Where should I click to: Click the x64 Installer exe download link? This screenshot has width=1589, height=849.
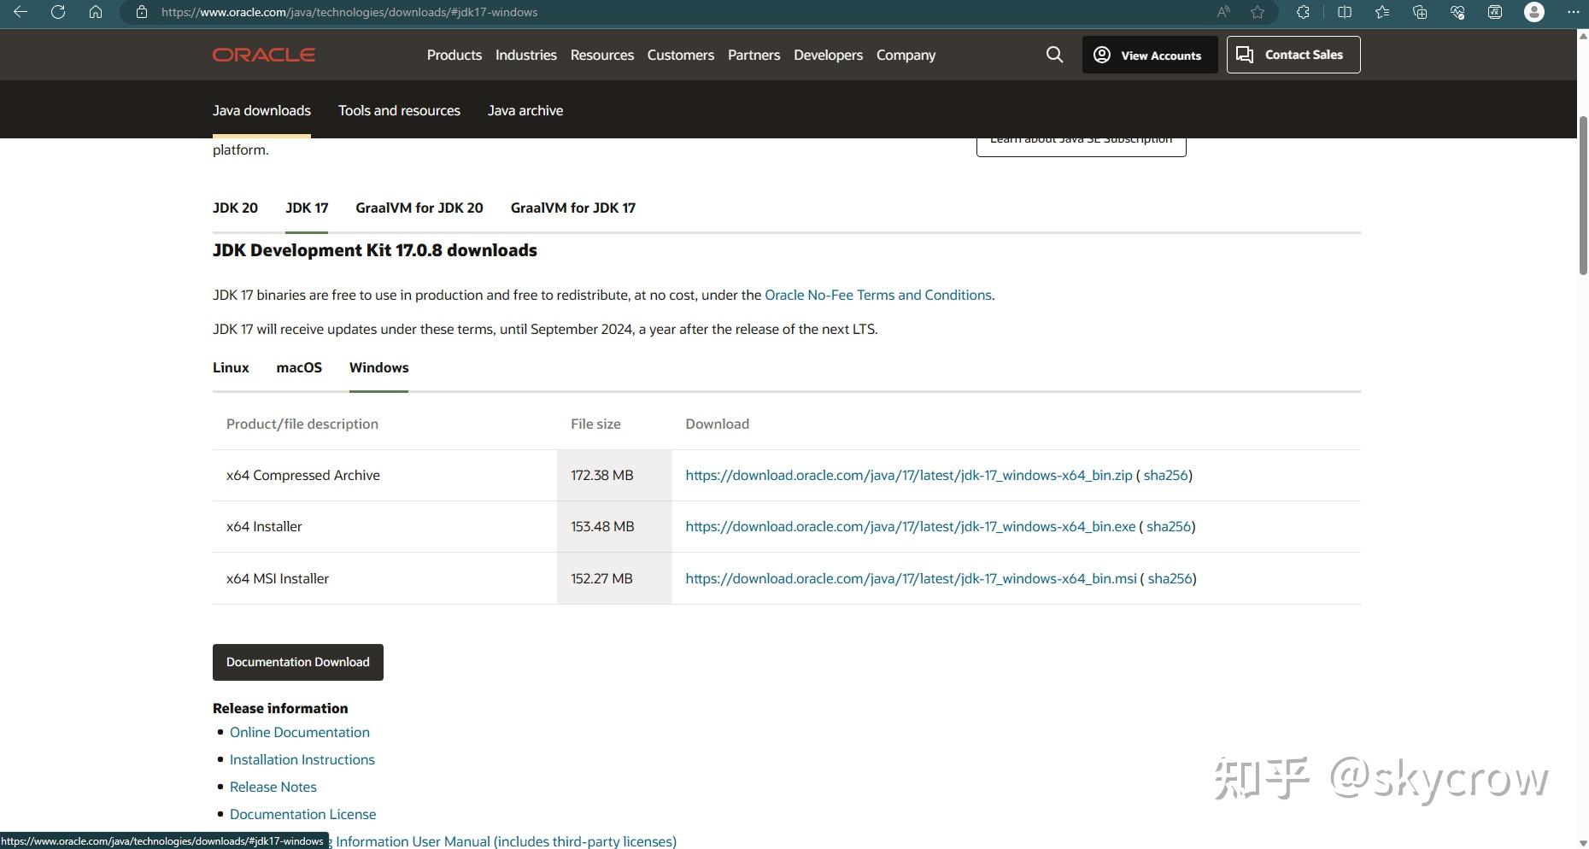click(910, 526)
